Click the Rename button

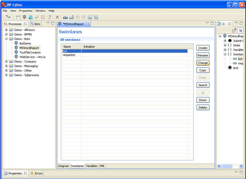click(203, 55)
